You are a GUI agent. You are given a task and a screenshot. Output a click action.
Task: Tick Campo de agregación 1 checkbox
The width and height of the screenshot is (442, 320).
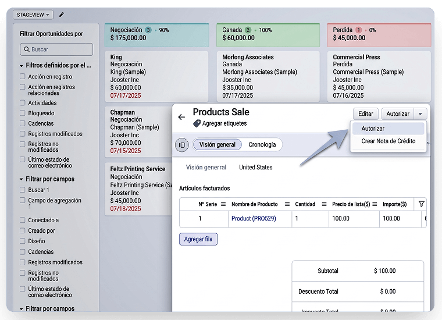(x=23, y=200)
